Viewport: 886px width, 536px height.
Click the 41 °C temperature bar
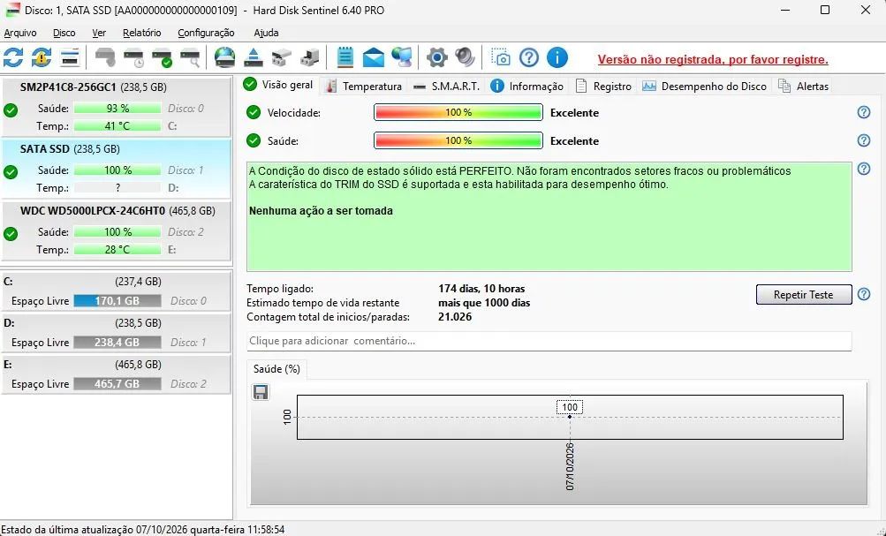click(x=117, y=126)
